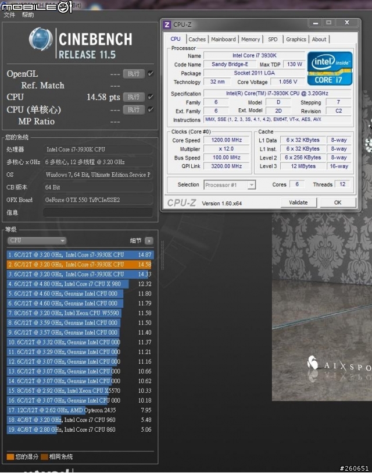Click the details arrow button in ranking
Screen dimensions: 372x473
point(149,241)
